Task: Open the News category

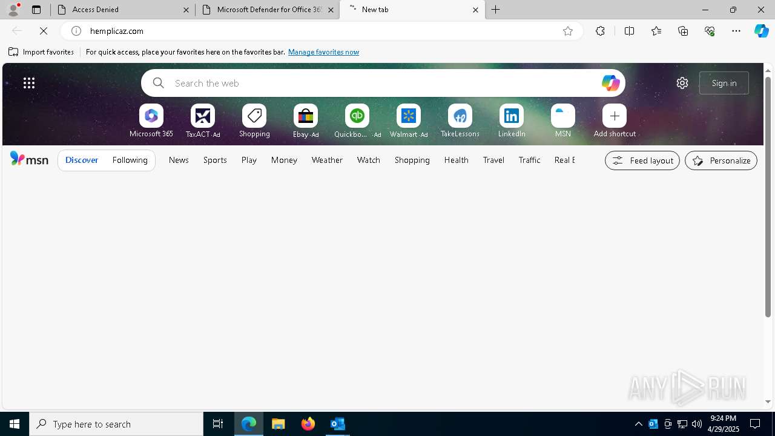Action: point(179,160)
